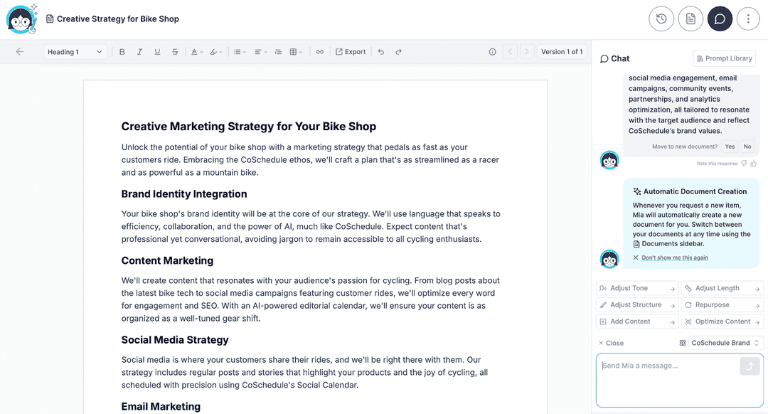Viewport: 768px width, 414px height.
Task: Click the Export button
Action: 350,51
